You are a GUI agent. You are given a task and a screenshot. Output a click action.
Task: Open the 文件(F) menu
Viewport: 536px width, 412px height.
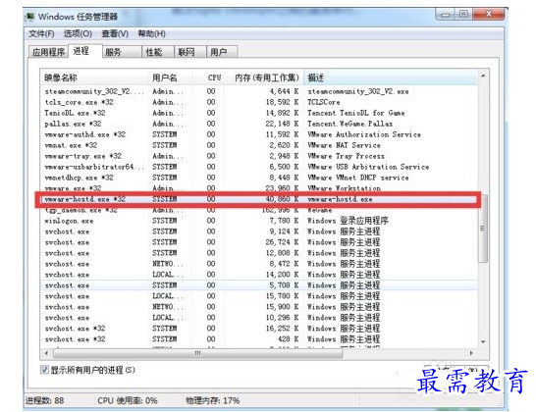(x=41, y=33)
